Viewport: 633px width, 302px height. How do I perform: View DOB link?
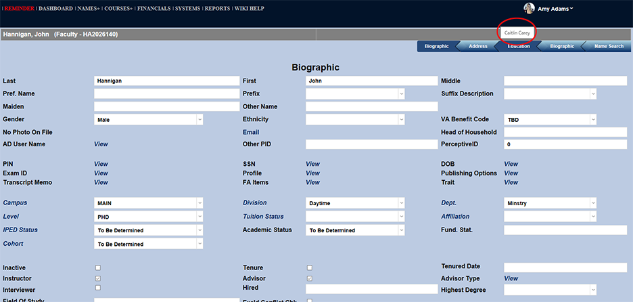click(511, 164)
